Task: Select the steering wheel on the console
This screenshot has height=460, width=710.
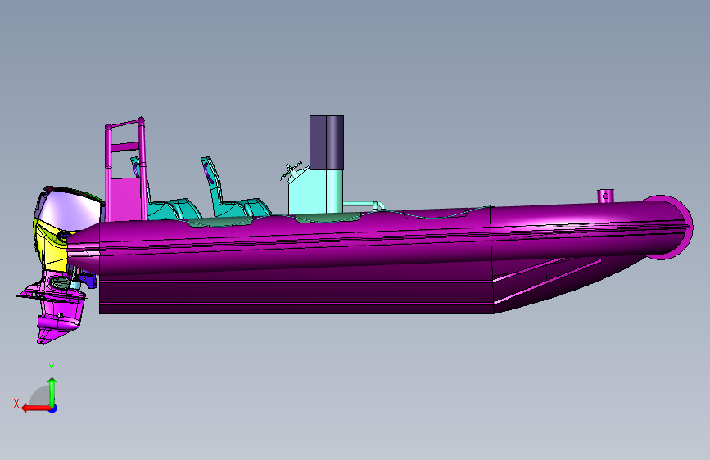Action: [x=290, y=171]
